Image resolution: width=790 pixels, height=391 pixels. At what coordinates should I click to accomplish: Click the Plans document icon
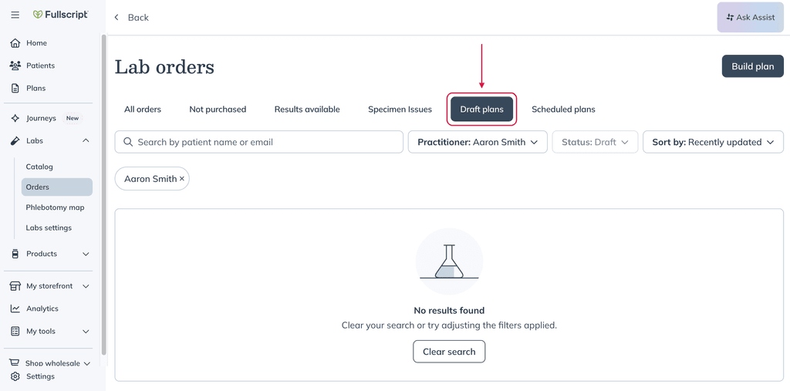(x=15, y=88)
